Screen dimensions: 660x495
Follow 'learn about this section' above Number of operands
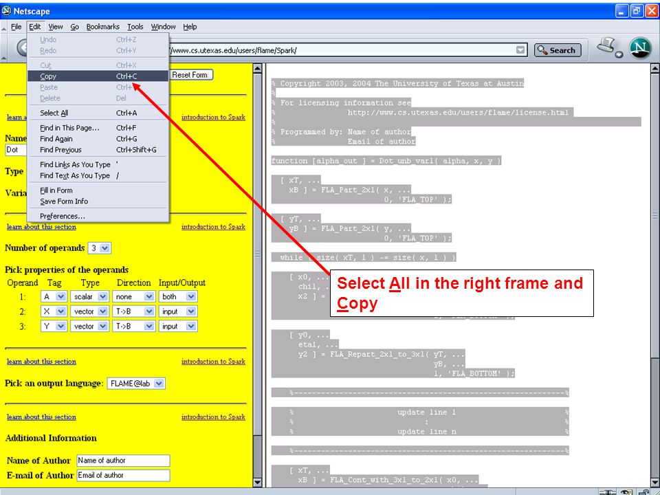(x=41, y=226)
